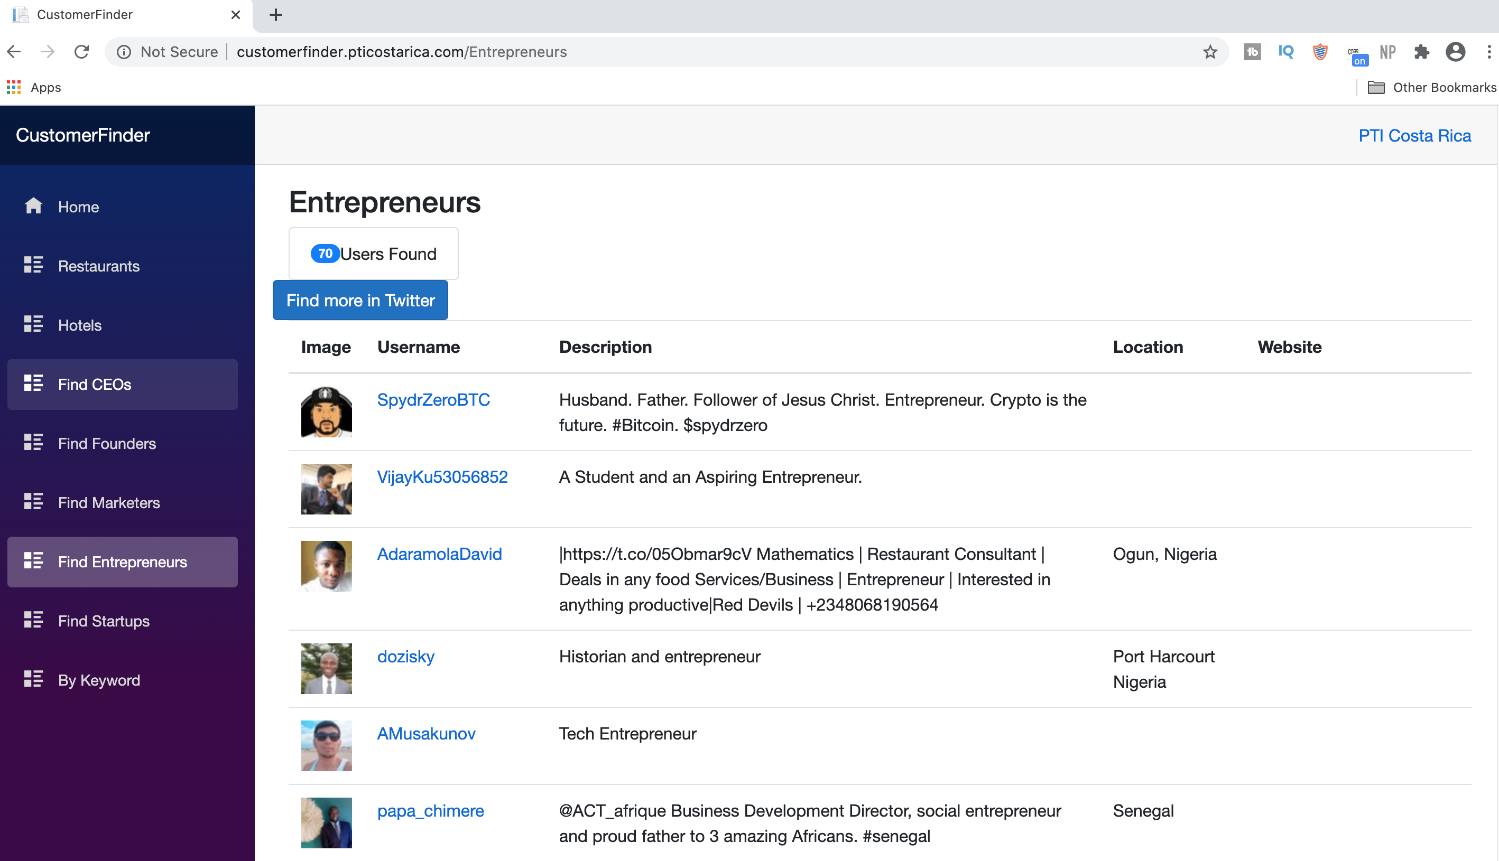This screenshot has height=861, width=1499.
Task: Click the bookmark star icon in address bar
Action: click(x=1210, y=52)
